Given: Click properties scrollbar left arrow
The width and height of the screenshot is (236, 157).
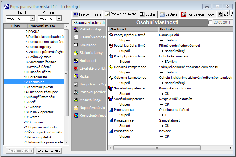Looking at the screenshot, I should pyautogui.click(x=110, y=148).
